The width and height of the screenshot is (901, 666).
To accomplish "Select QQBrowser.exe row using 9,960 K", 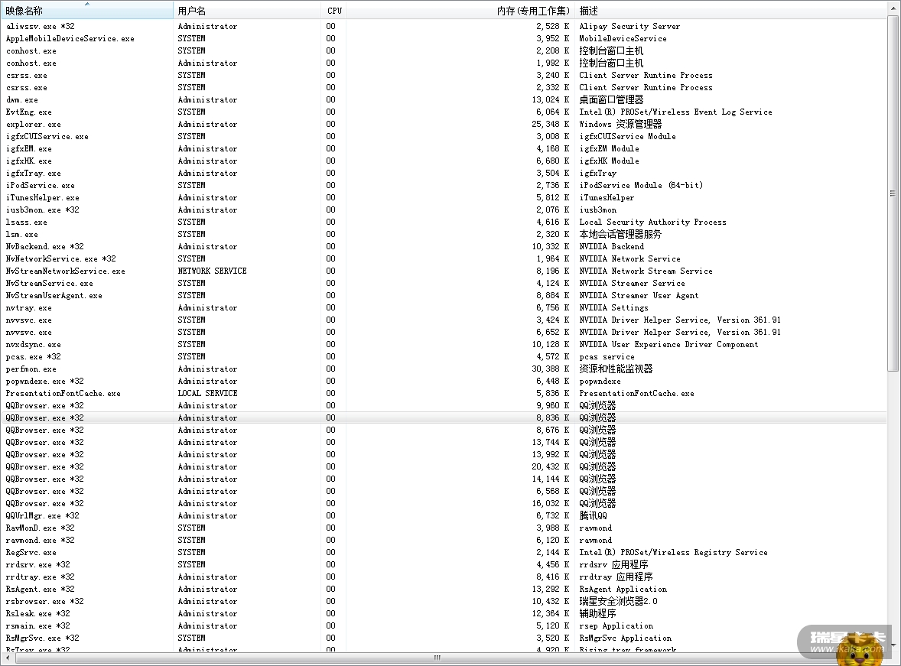I will tap(444, 406).
